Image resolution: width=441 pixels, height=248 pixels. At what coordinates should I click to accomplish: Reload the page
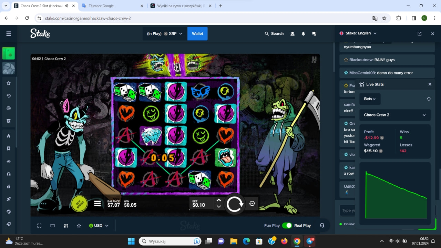click(27, 18)
